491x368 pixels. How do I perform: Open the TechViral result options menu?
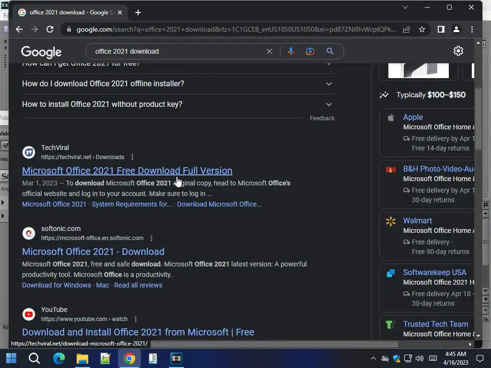pos(132,157)
